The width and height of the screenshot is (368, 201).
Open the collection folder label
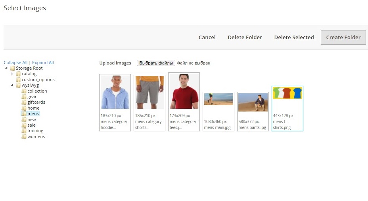[37, 91]
